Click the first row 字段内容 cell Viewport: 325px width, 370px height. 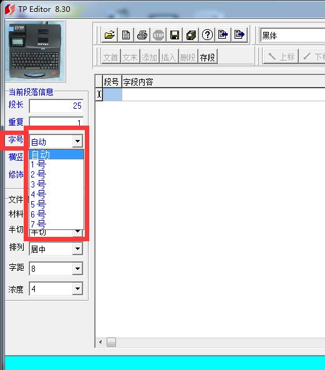point(223,94)
